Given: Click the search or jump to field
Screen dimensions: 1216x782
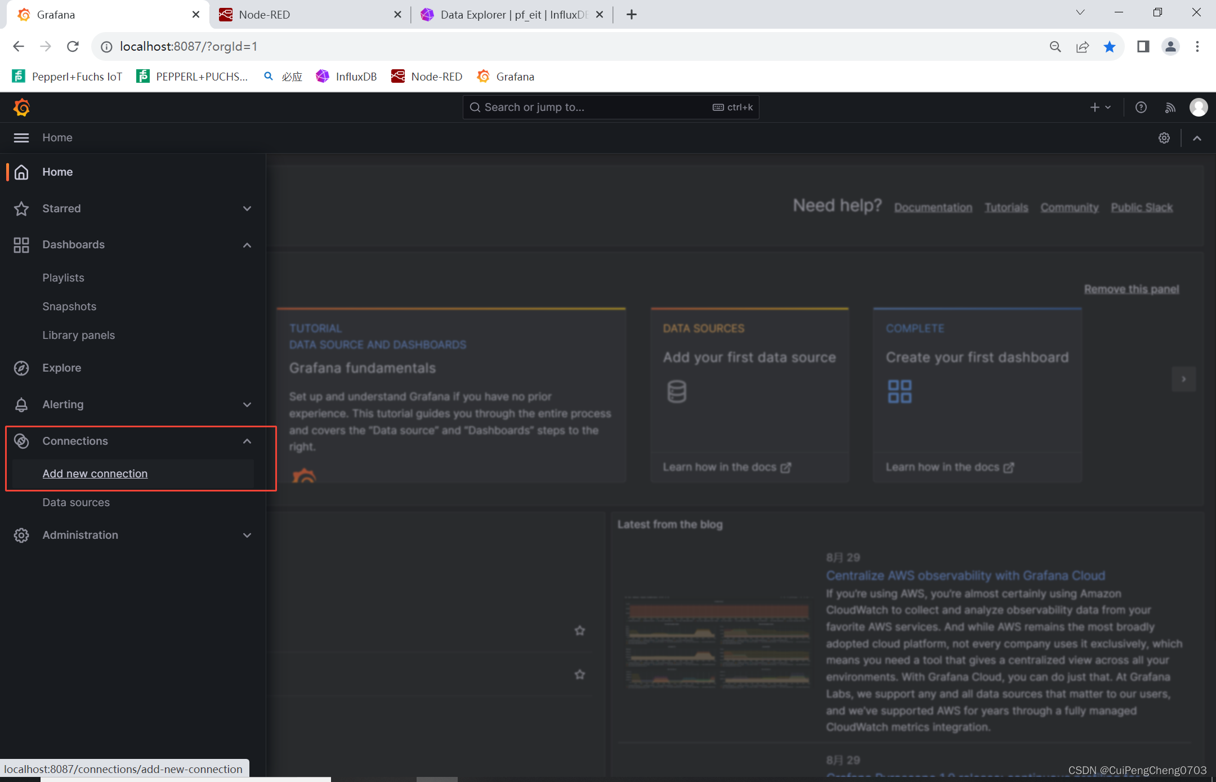Looking at the screenshot, I should tap(611, 107).
